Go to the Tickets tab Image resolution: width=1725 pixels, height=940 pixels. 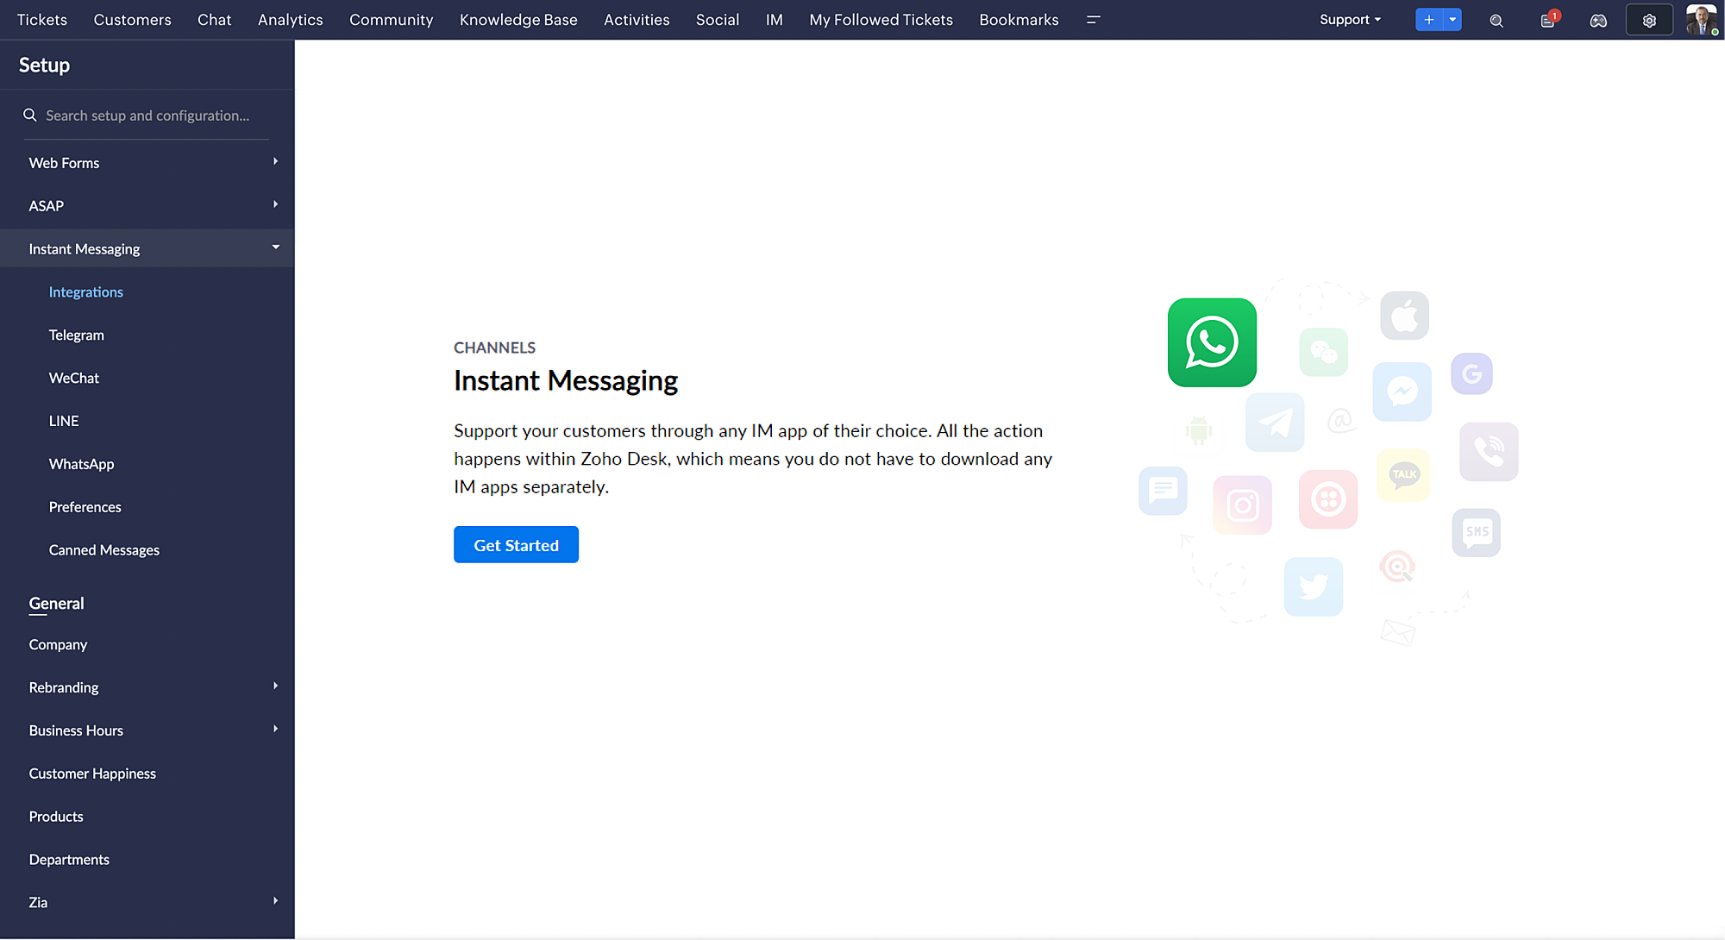[42, 20]
